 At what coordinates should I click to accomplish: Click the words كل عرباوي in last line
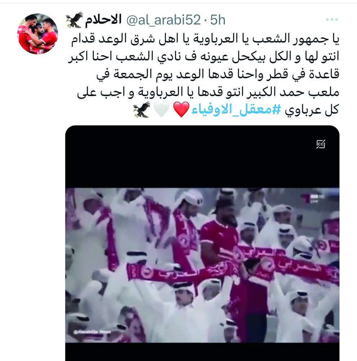coord(312,110)
